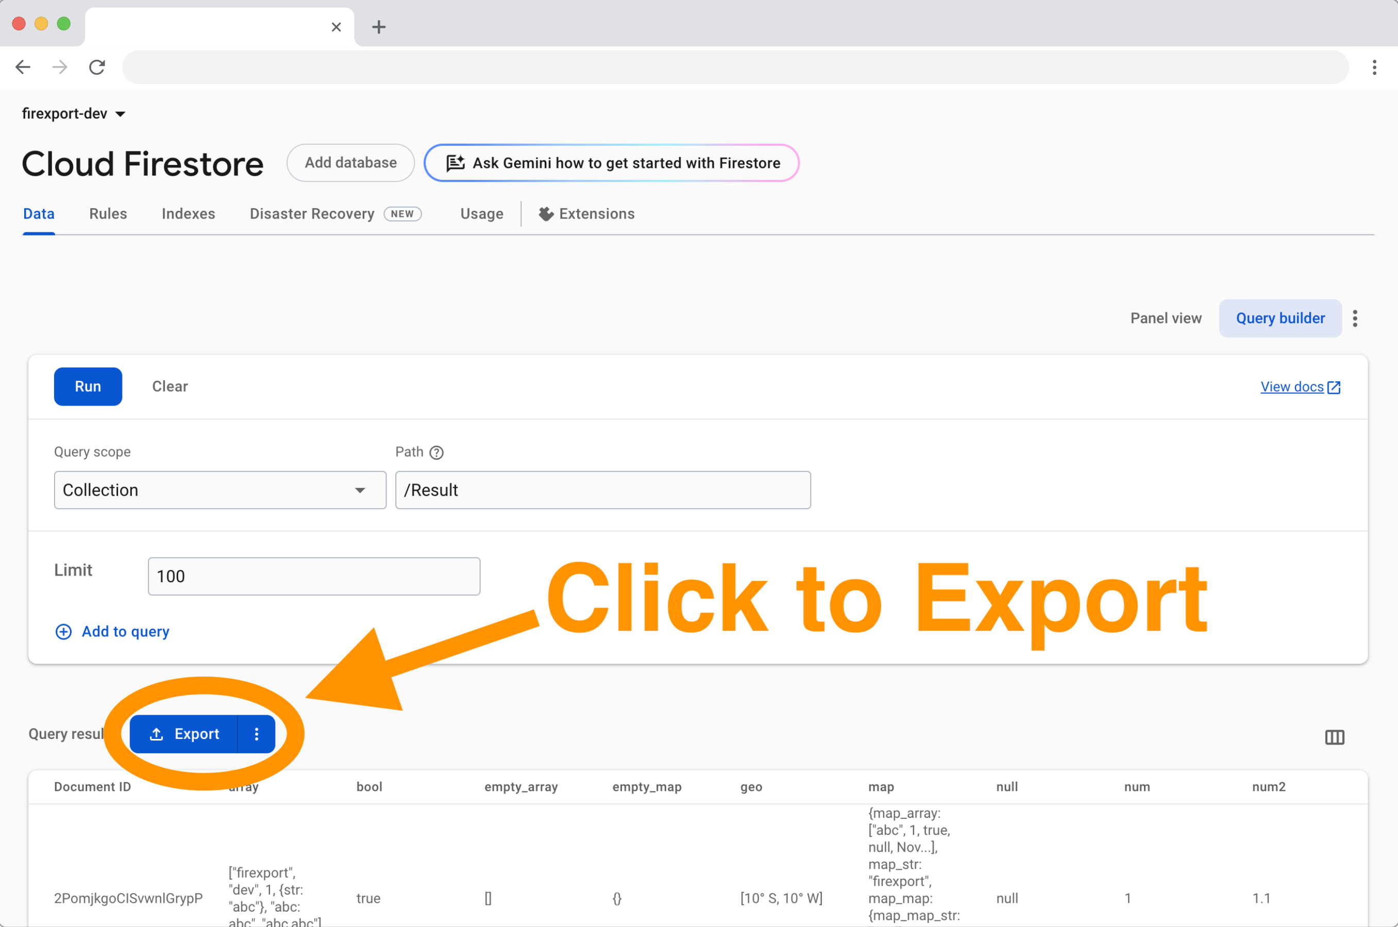Click the Limit number input field
The image size is (1398, 927).
click(x=312, y=575)
